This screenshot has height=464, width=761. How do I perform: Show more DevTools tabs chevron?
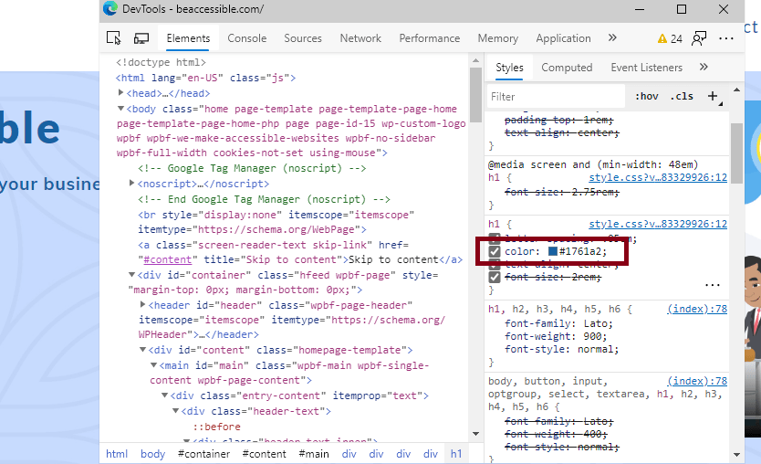(x=612, y=37)
